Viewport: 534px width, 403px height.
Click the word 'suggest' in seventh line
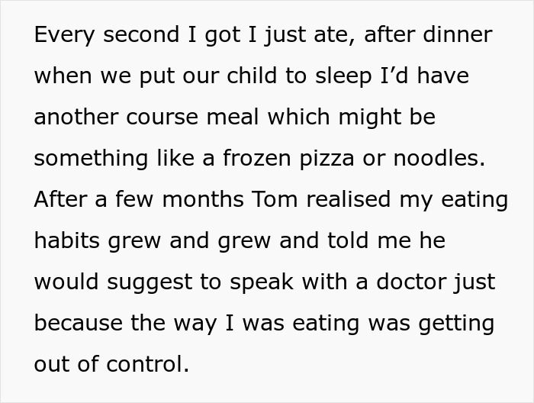[150, 283]
